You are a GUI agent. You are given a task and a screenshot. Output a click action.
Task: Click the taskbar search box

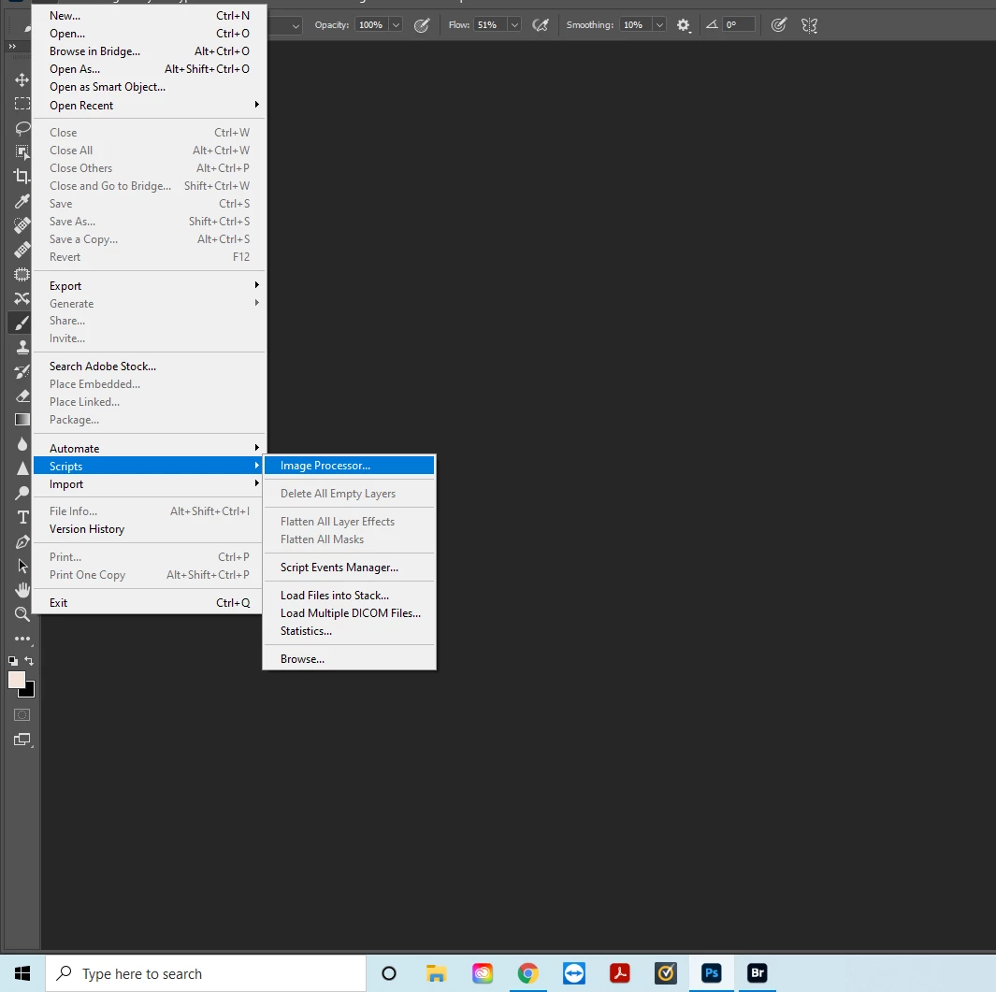tap(206, 973)
